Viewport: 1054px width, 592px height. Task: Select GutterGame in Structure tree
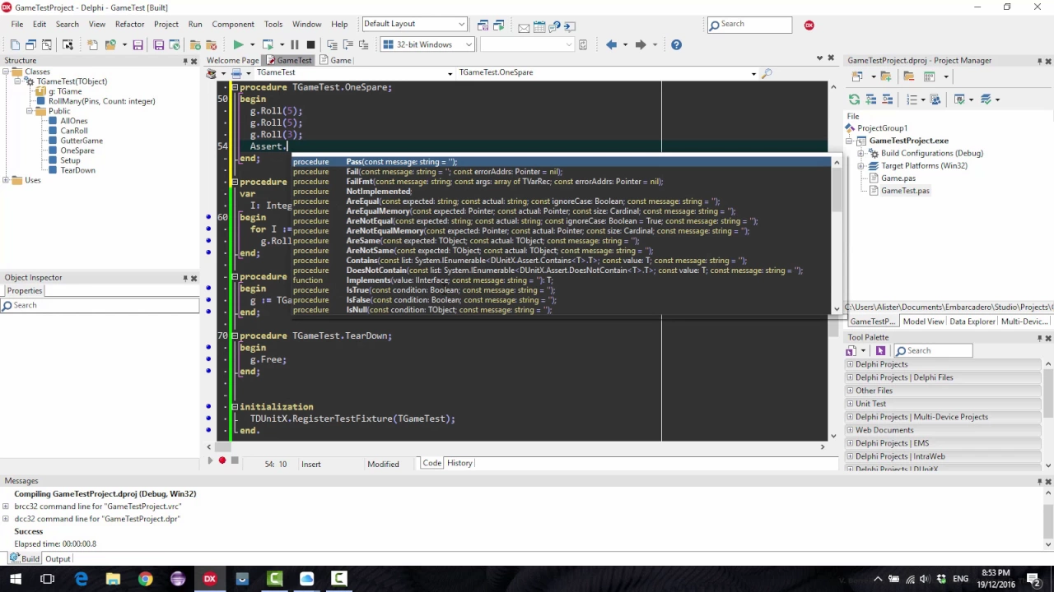(82, 141)
